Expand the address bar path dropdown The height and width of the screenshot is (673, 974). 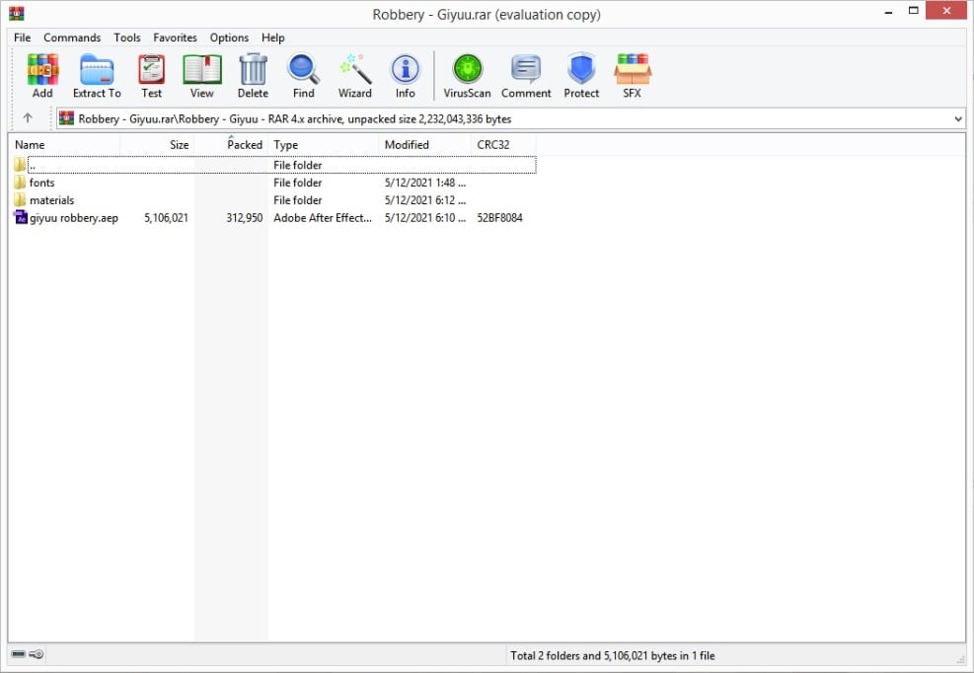click(958, 118)
